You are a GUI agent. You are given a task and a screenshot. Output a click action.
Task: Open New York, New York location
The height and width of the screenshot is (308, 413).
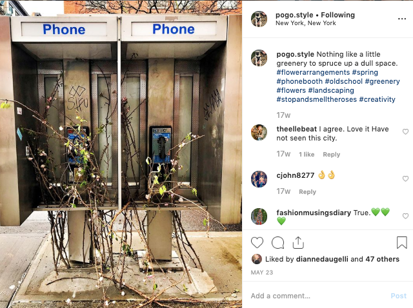305,23
